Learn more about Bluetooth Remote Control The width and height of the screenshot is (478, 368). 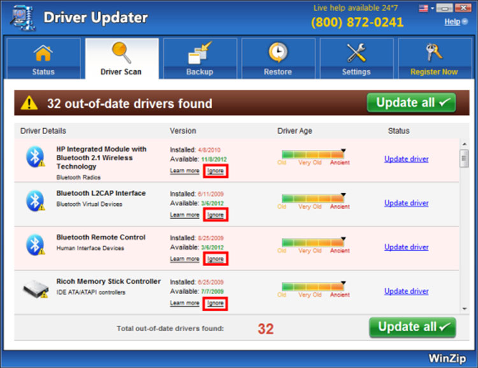[x=184, y=259]
